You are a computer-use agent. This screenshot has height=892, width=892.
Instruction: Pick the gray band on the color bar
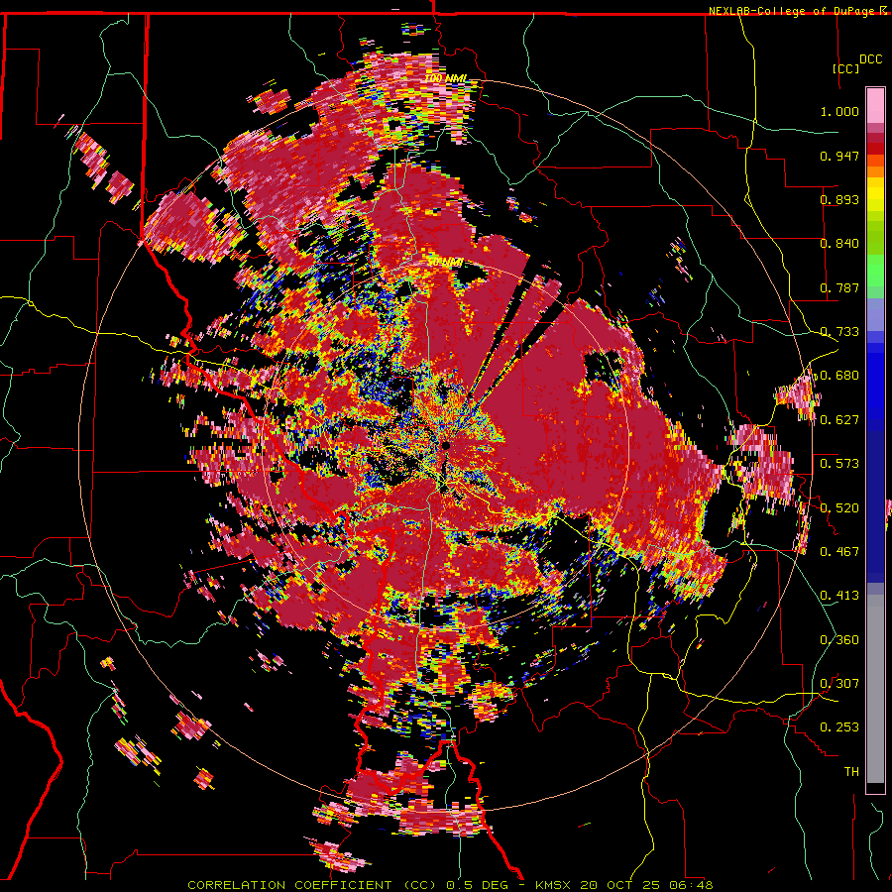click(875, 689)
